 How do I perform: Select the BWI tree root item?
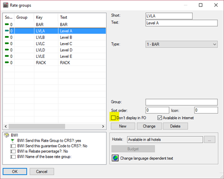[14, 135]
